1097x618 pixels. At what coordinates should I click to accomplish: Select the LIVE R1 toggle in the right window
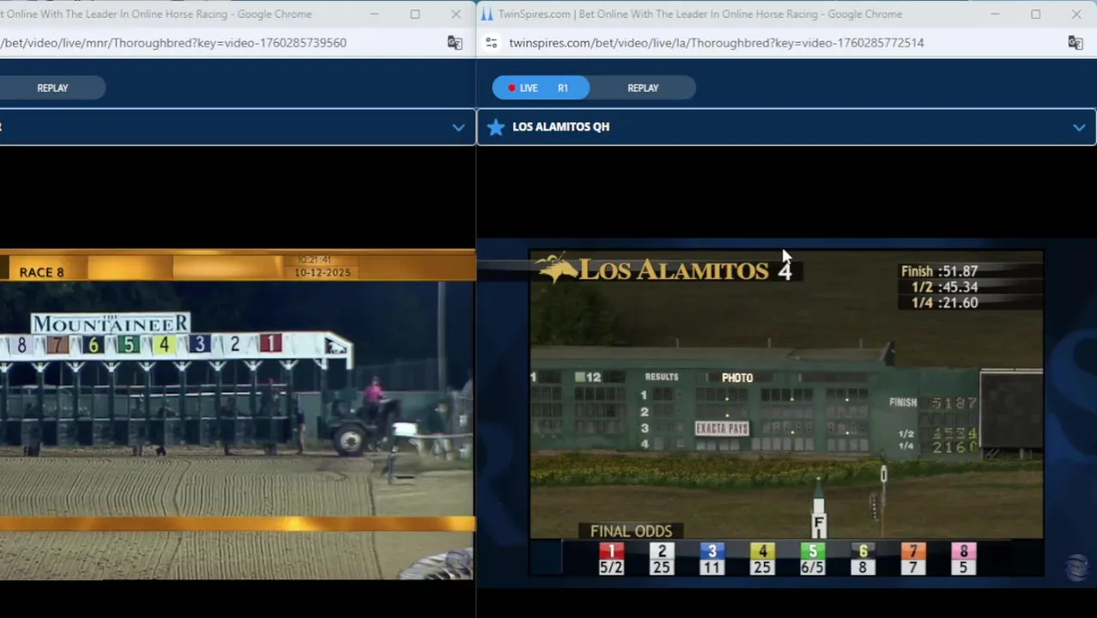[541, 88]
